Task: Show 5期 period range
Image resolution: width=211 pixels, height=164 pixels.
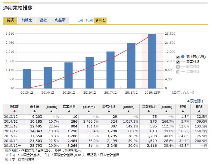Action: point(80,20)
